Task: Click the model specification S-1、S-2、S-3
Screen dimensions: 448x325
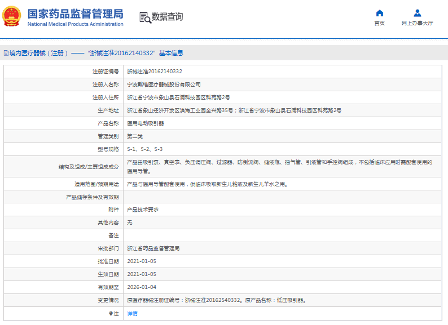Action: click(x=144, y=149)
